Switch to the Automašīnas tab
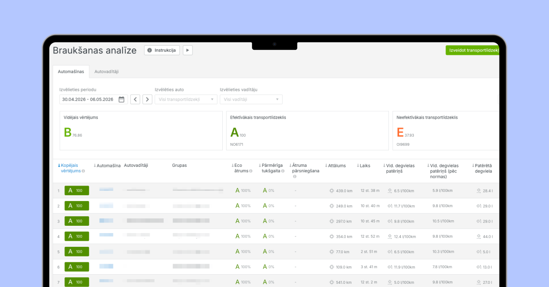This screenshot has width=549, height=287. pyautogui.click(x=71, y=72)
